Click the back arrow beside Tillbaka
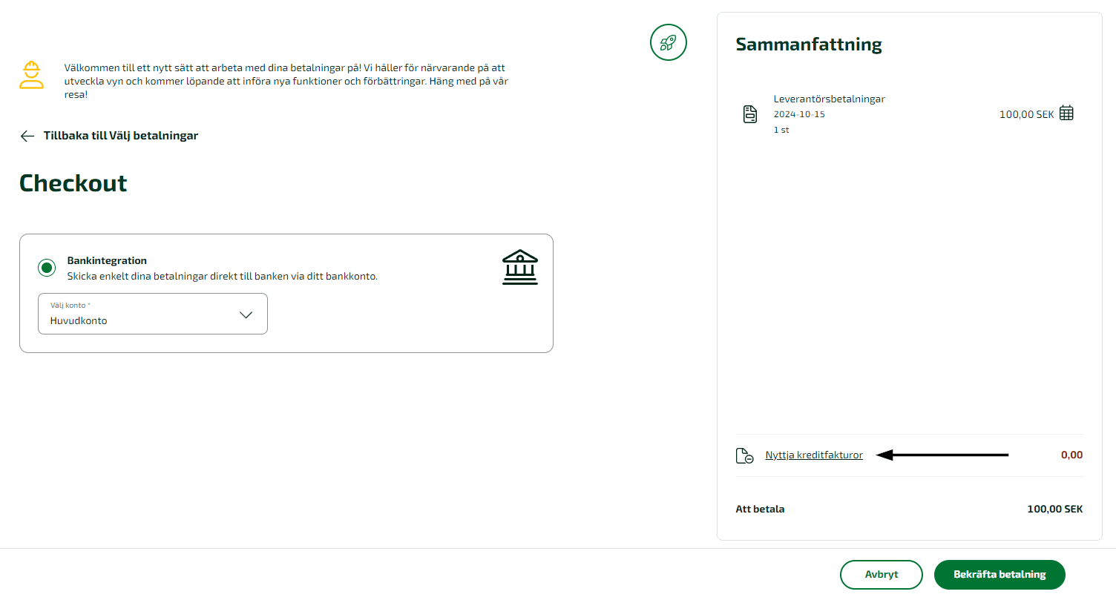Image resolution: width=1116 pixels, height=600 pixels. (27, 136)
